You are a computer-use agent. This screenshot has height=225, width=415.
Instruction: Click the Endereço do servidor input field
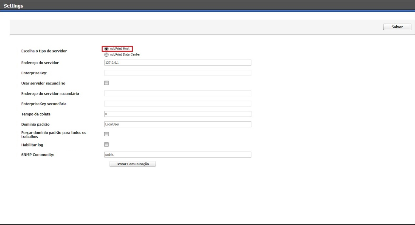[x=178, y=63]
